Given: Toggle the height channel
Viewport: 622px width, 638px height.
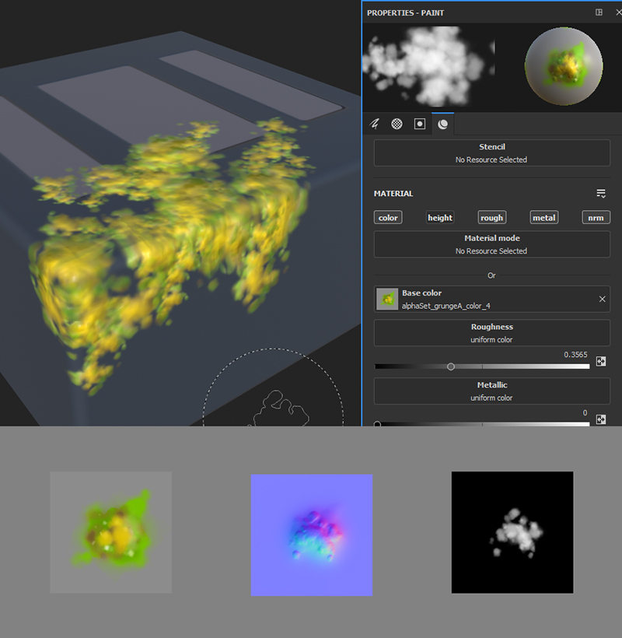Looking at the screenshot, I should coord(440,218).
